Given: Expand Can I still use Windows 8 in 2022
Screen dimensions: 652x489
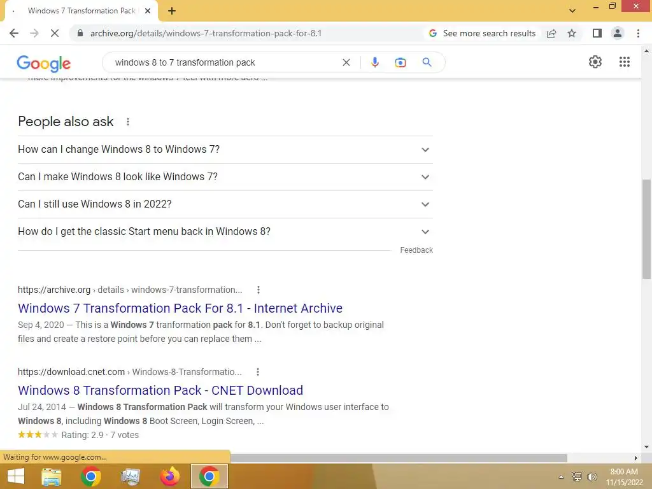Looking at the screenshot, I should (x=225, y=204).
